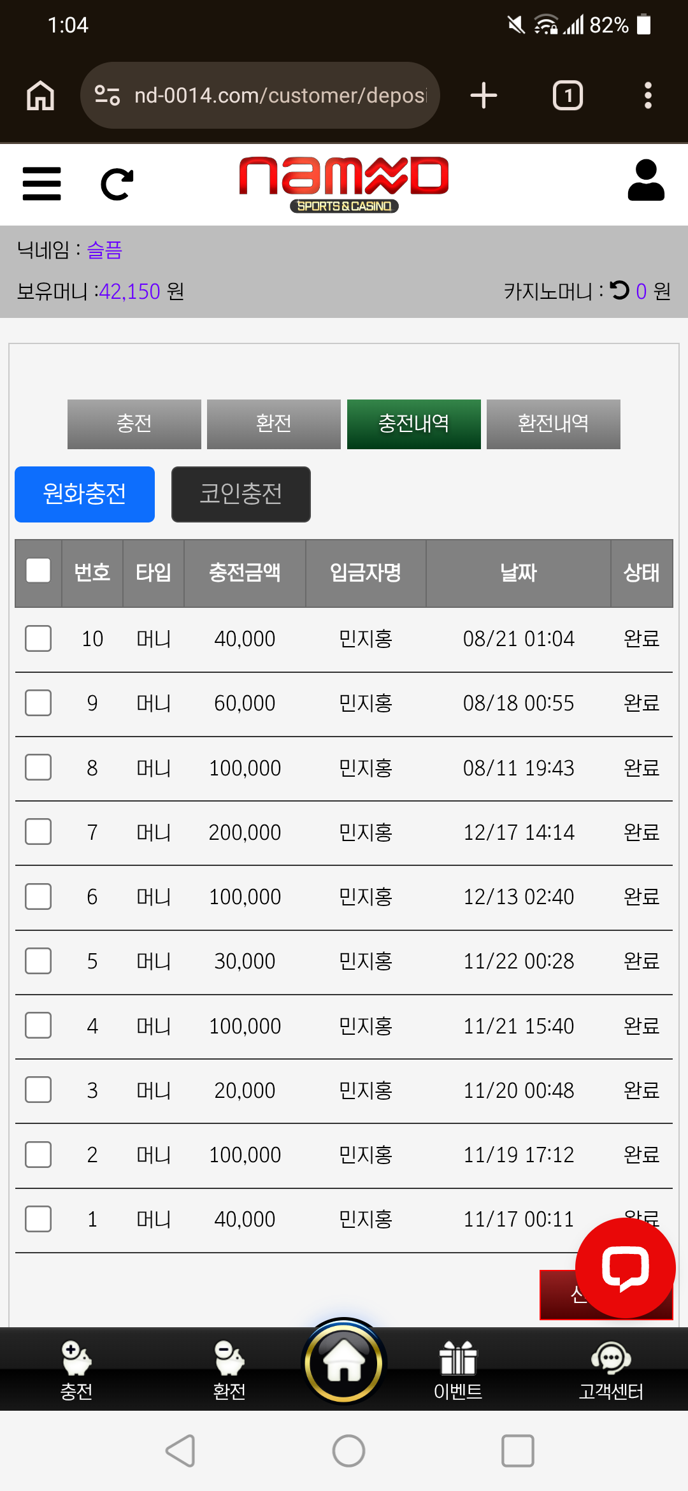Open the user profile icon
Viewport: 688px width, 1491px height.
click(x=646, y=180)
